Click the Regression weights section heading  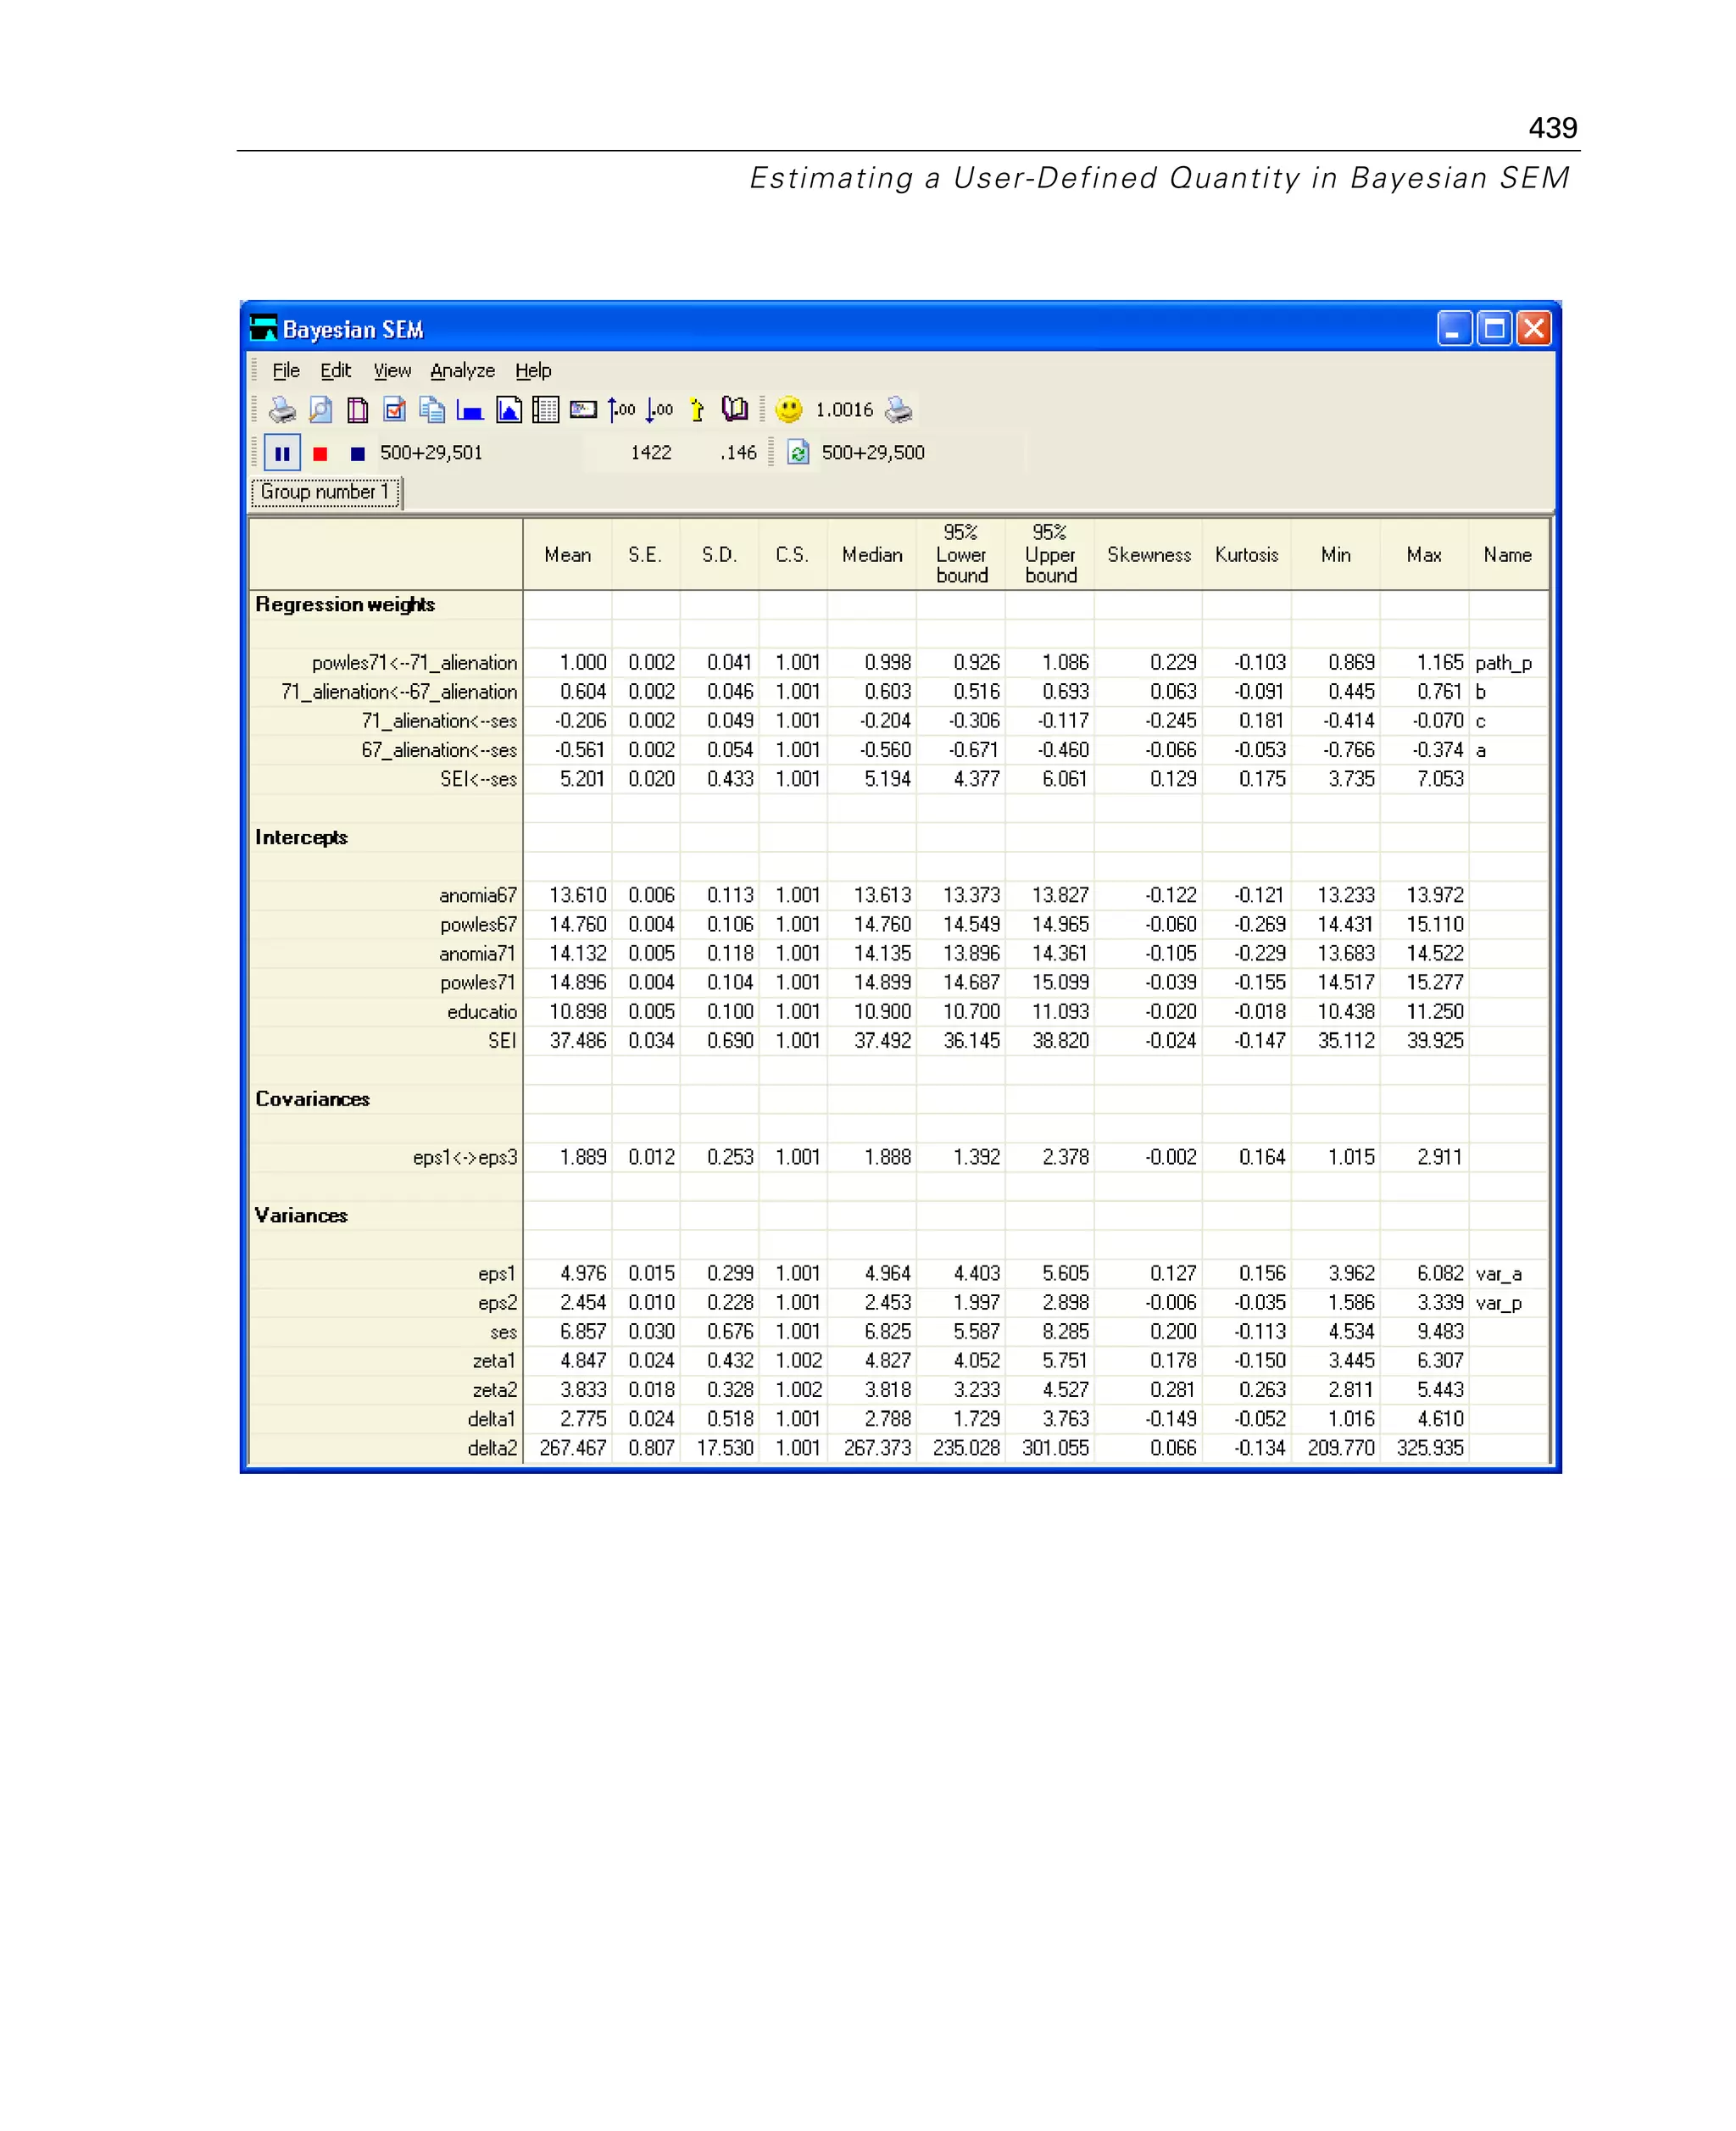click(x=345, y=605)
